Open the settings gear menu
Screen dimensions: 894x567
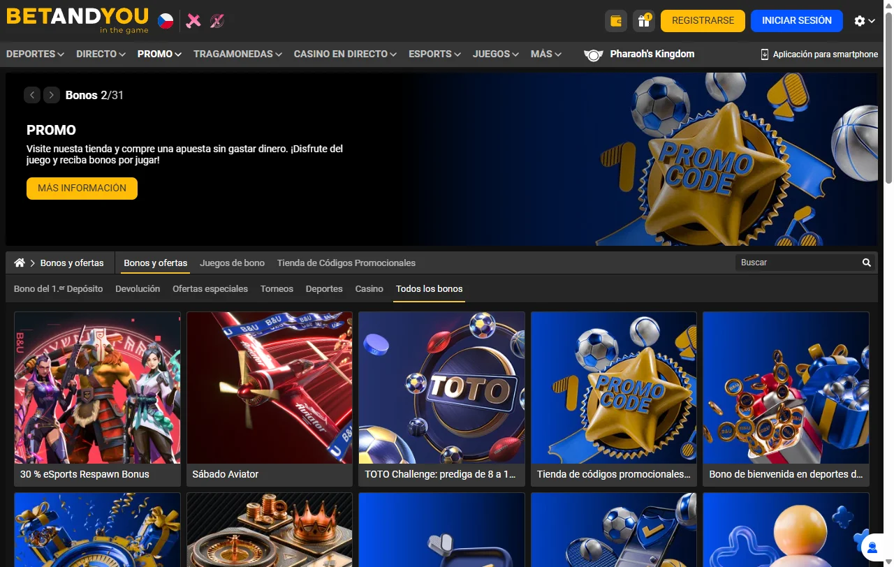tap(865, 21)
